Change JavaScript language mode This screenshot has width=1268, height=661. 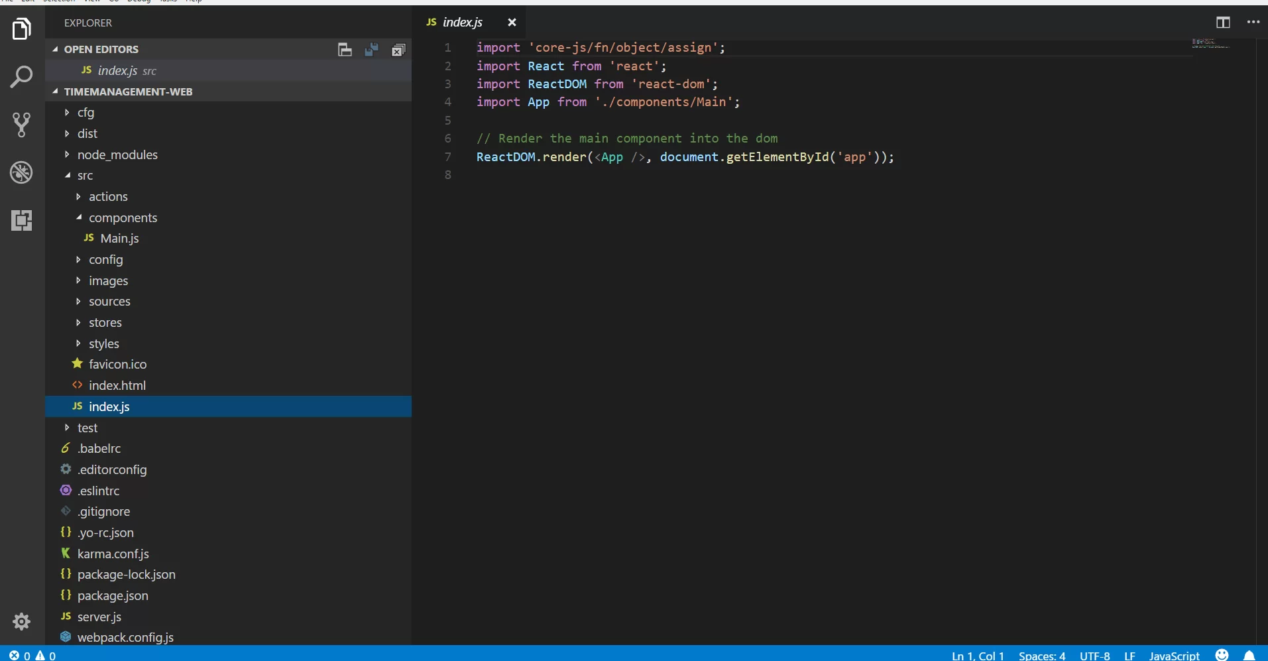point(1174,655)
